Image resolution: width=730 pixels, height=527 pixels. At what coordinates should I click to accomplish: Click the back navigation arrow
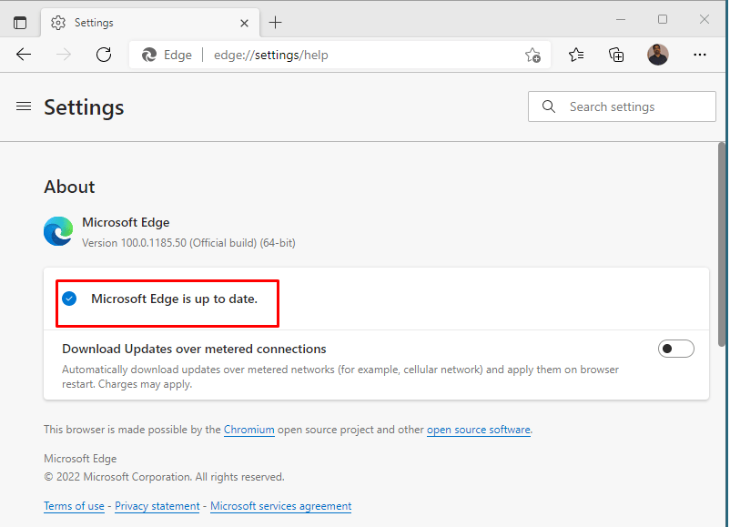tap(23, 55)
